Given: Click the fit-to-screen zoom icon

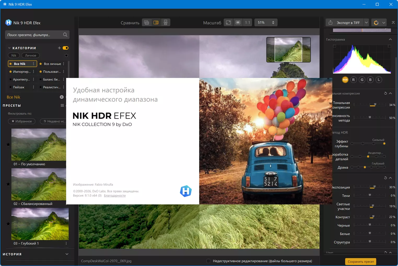Looking at the screenshot, I should (228, 23).
